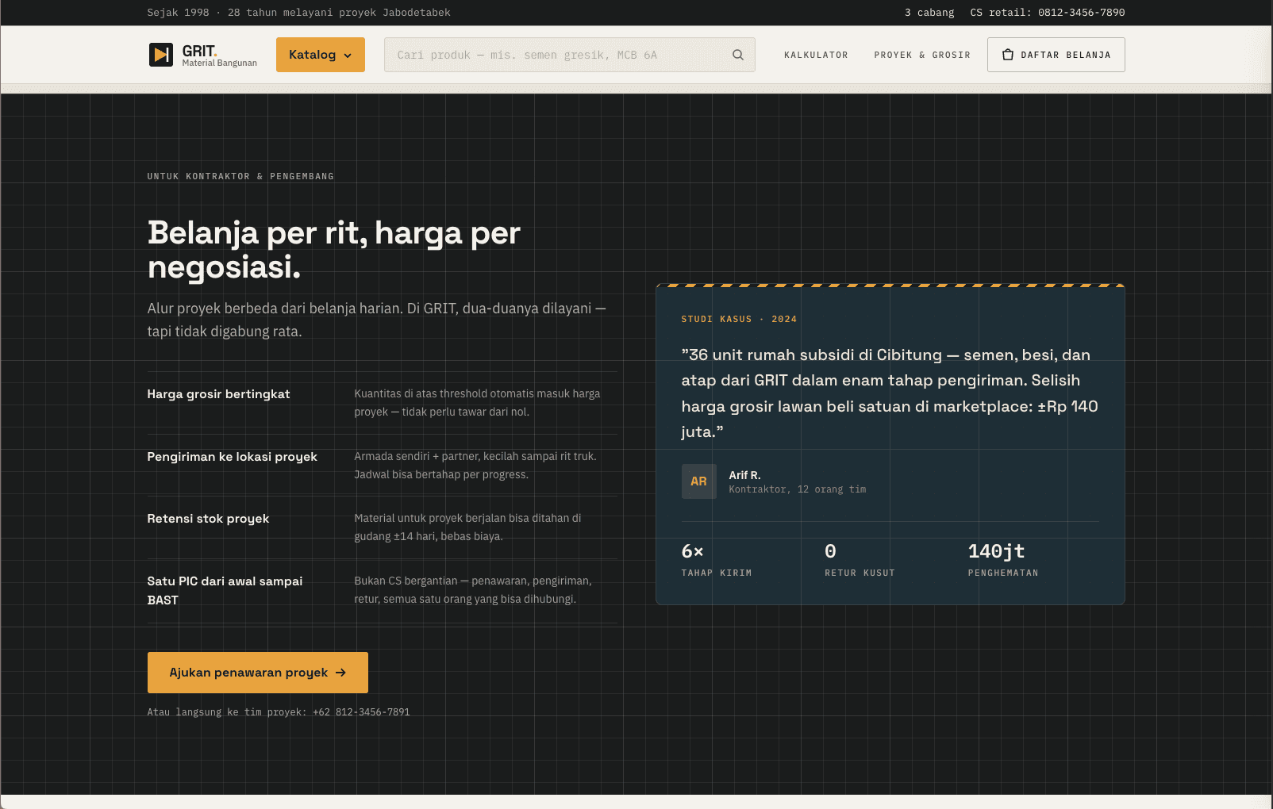Viewport: 1273px width, 809px height.
Task: Click the product search field
Action: [570, 55]
